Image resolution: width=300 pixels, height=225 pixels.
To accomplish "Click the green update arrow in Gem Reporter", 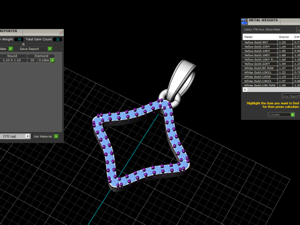I will (11, 49).
